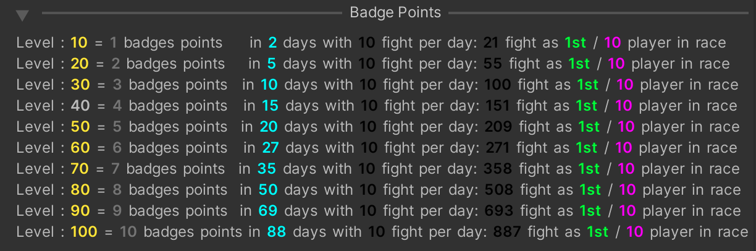Click the gray Level 40 number
This screenshot has width=756, height=251.
[80, 106]
